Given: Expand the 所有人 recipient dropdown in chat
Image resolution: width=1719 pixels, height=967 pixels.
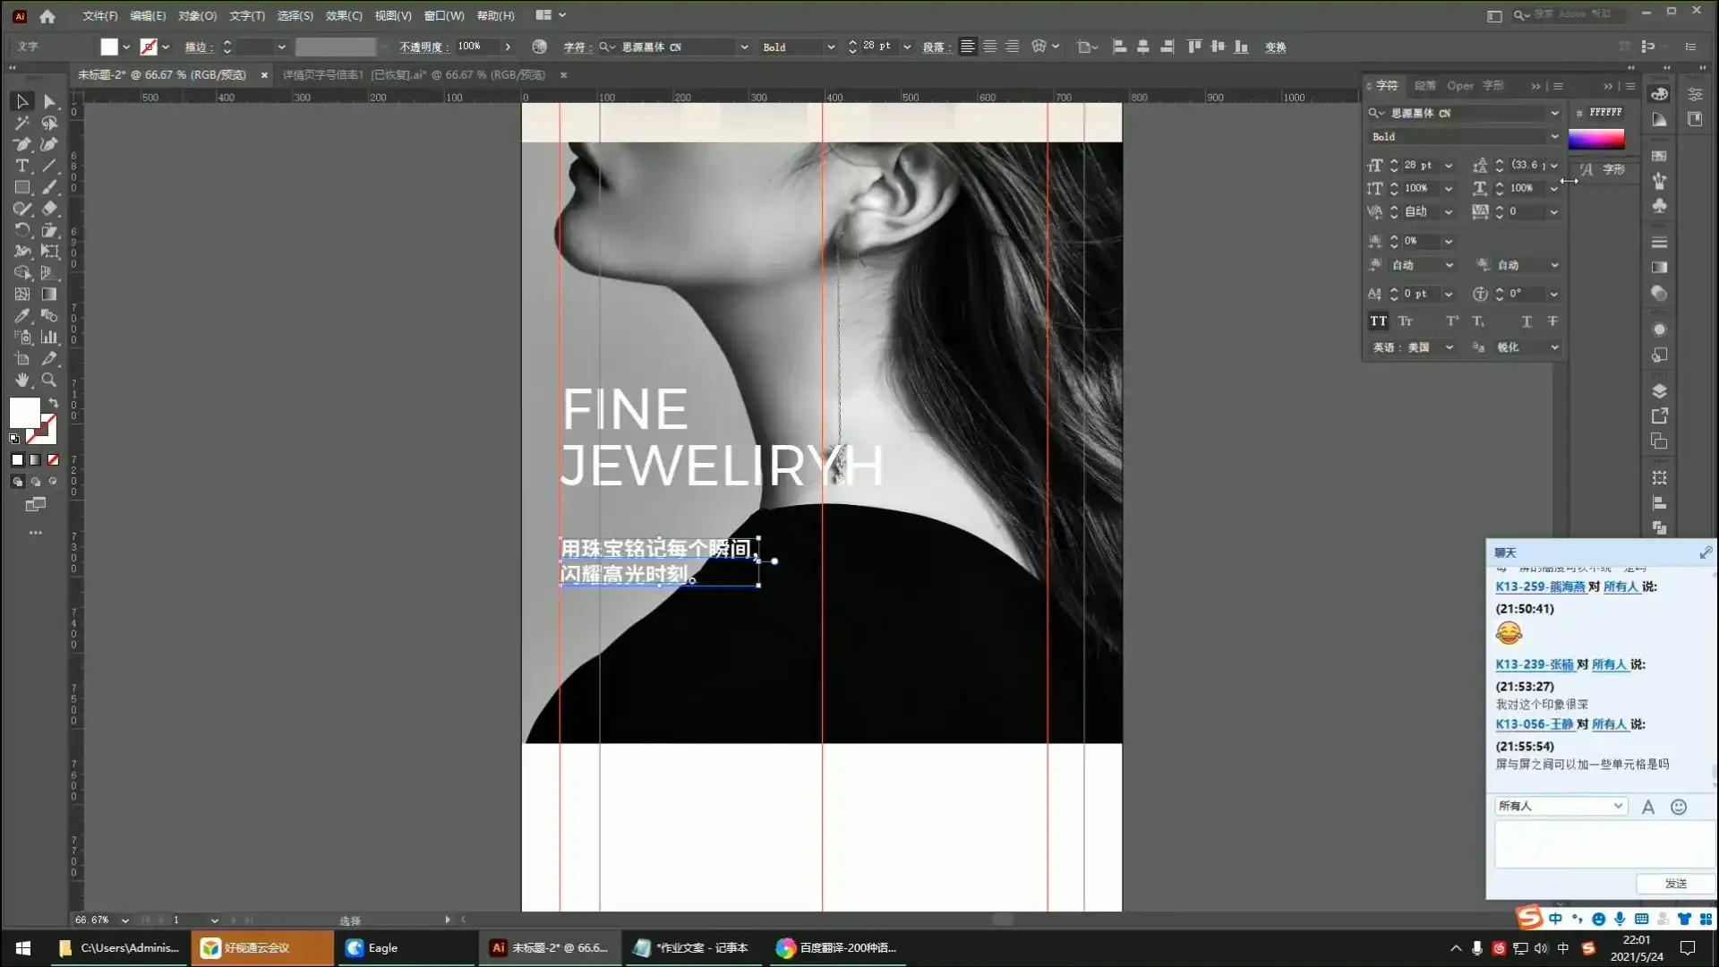Looking at the screenshot, I should coord(1618,806).
